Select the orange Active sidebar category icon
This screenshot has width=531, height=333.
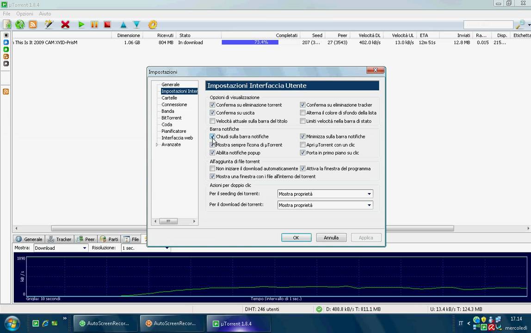6,56
